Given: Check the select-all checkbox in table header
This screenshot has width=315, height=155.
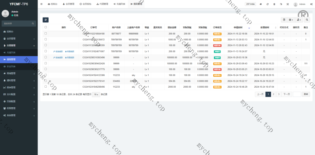Looking at the screenshot, I should [46, 27].
